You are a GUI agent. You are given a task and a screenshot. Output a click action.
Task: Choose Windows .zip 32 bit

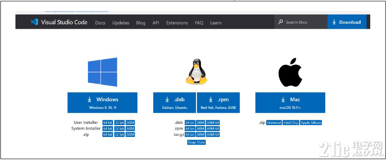click(120, 134)
